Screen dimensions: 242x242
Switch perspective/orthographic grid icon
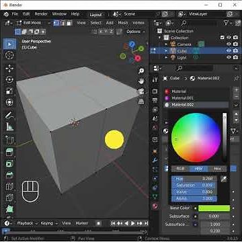(141, 102)
